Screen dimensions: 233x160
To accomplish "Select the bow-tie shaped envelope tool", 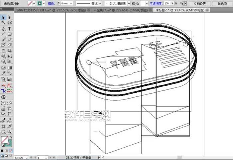I will [3, 103].
